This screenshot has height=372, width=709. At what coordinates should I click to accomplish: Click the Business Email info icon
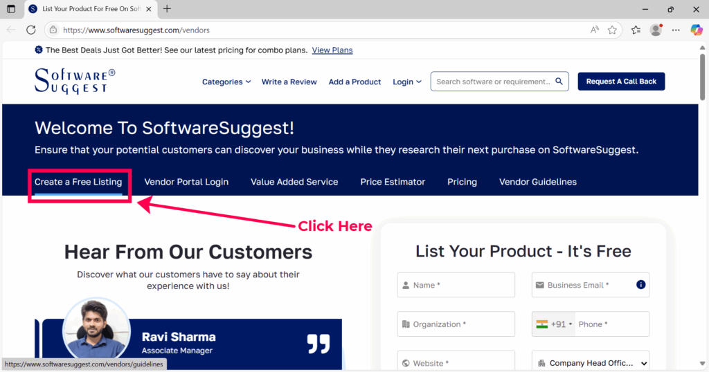[x=640, y=284]
